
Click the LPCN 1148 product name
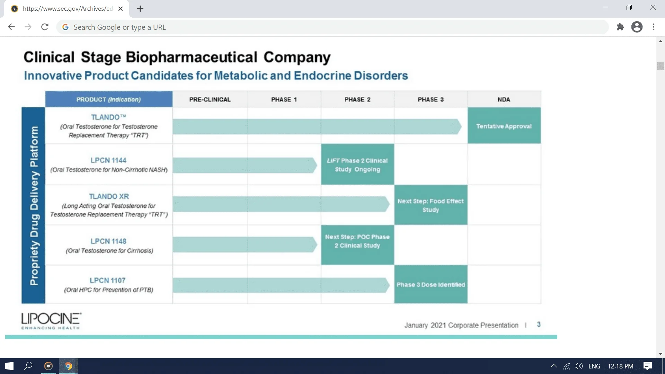tap(108, 241)
